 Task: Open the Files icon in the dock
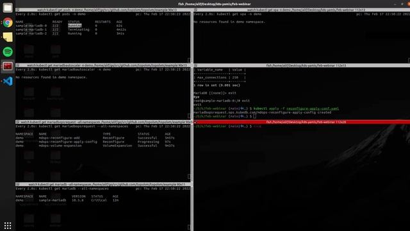point(7,8)
